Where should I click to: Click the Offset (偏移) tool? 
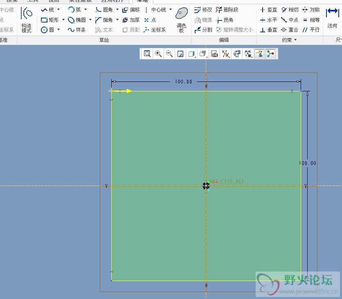(x=131, y=10)
